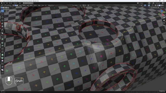Select the Cursor tool

(x=2, y=14)
